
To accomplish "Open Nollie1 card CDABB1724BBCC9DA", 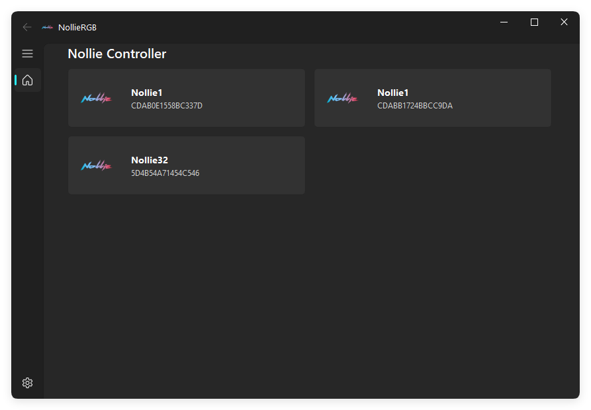I will point(433,98).
